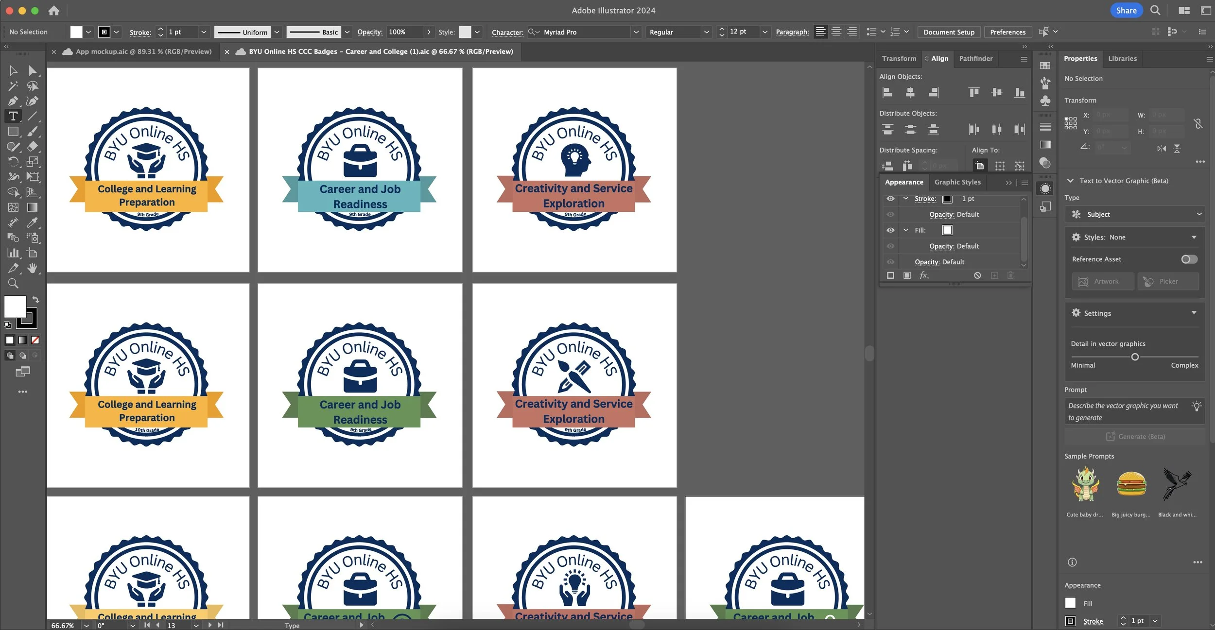Click the Next artboard arrow
The image size is (1215, 630).
pos(209,626)
